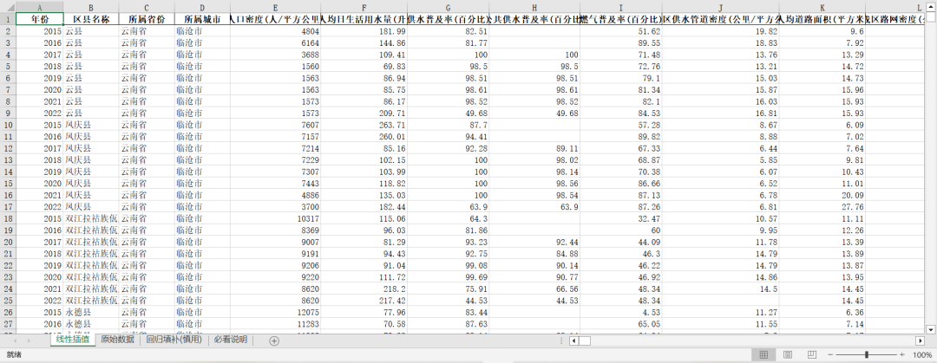
Task: Select row 1 header
Action: click(x=7, y=19)
